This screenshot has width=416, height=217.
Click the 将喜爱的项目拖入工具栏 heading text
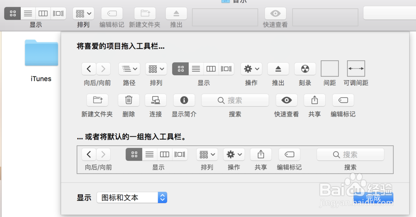tap(121, 47)
